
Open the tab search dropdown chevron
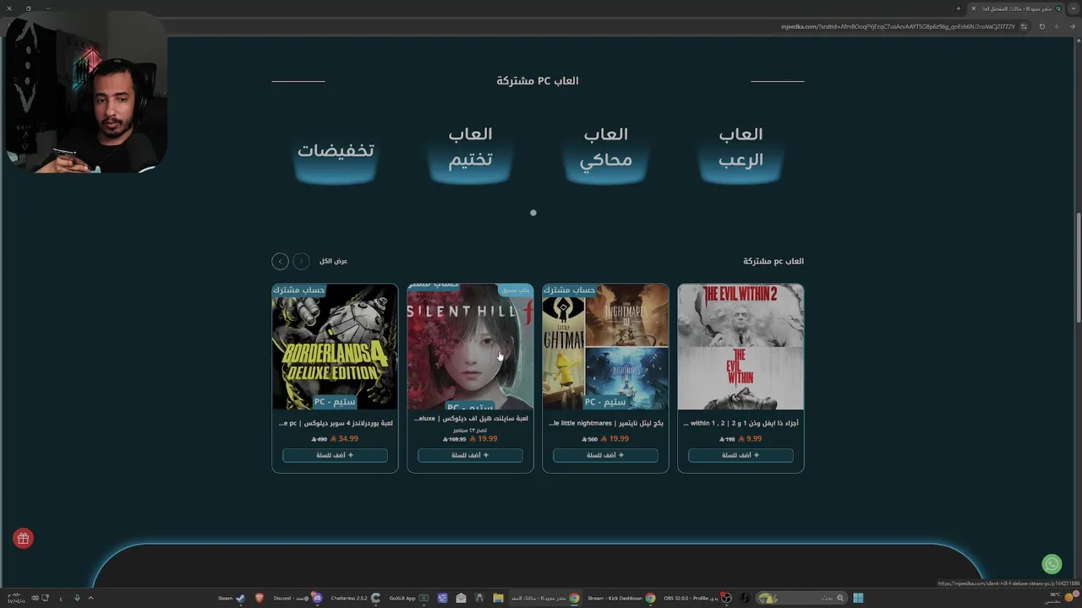point(1074,8)
